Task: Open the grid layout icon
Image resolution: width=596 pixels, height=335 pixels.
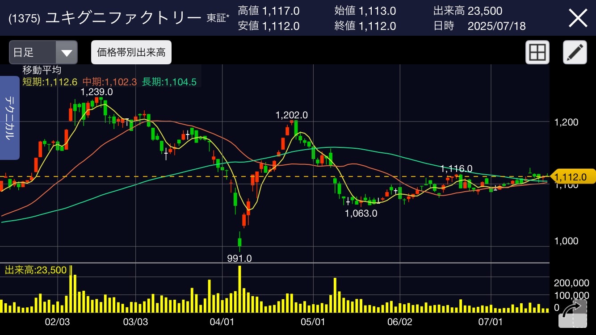Action: pyautogui.click(x=537, y=53)
